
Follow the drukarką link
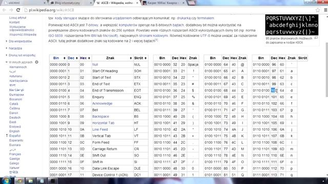183,18
